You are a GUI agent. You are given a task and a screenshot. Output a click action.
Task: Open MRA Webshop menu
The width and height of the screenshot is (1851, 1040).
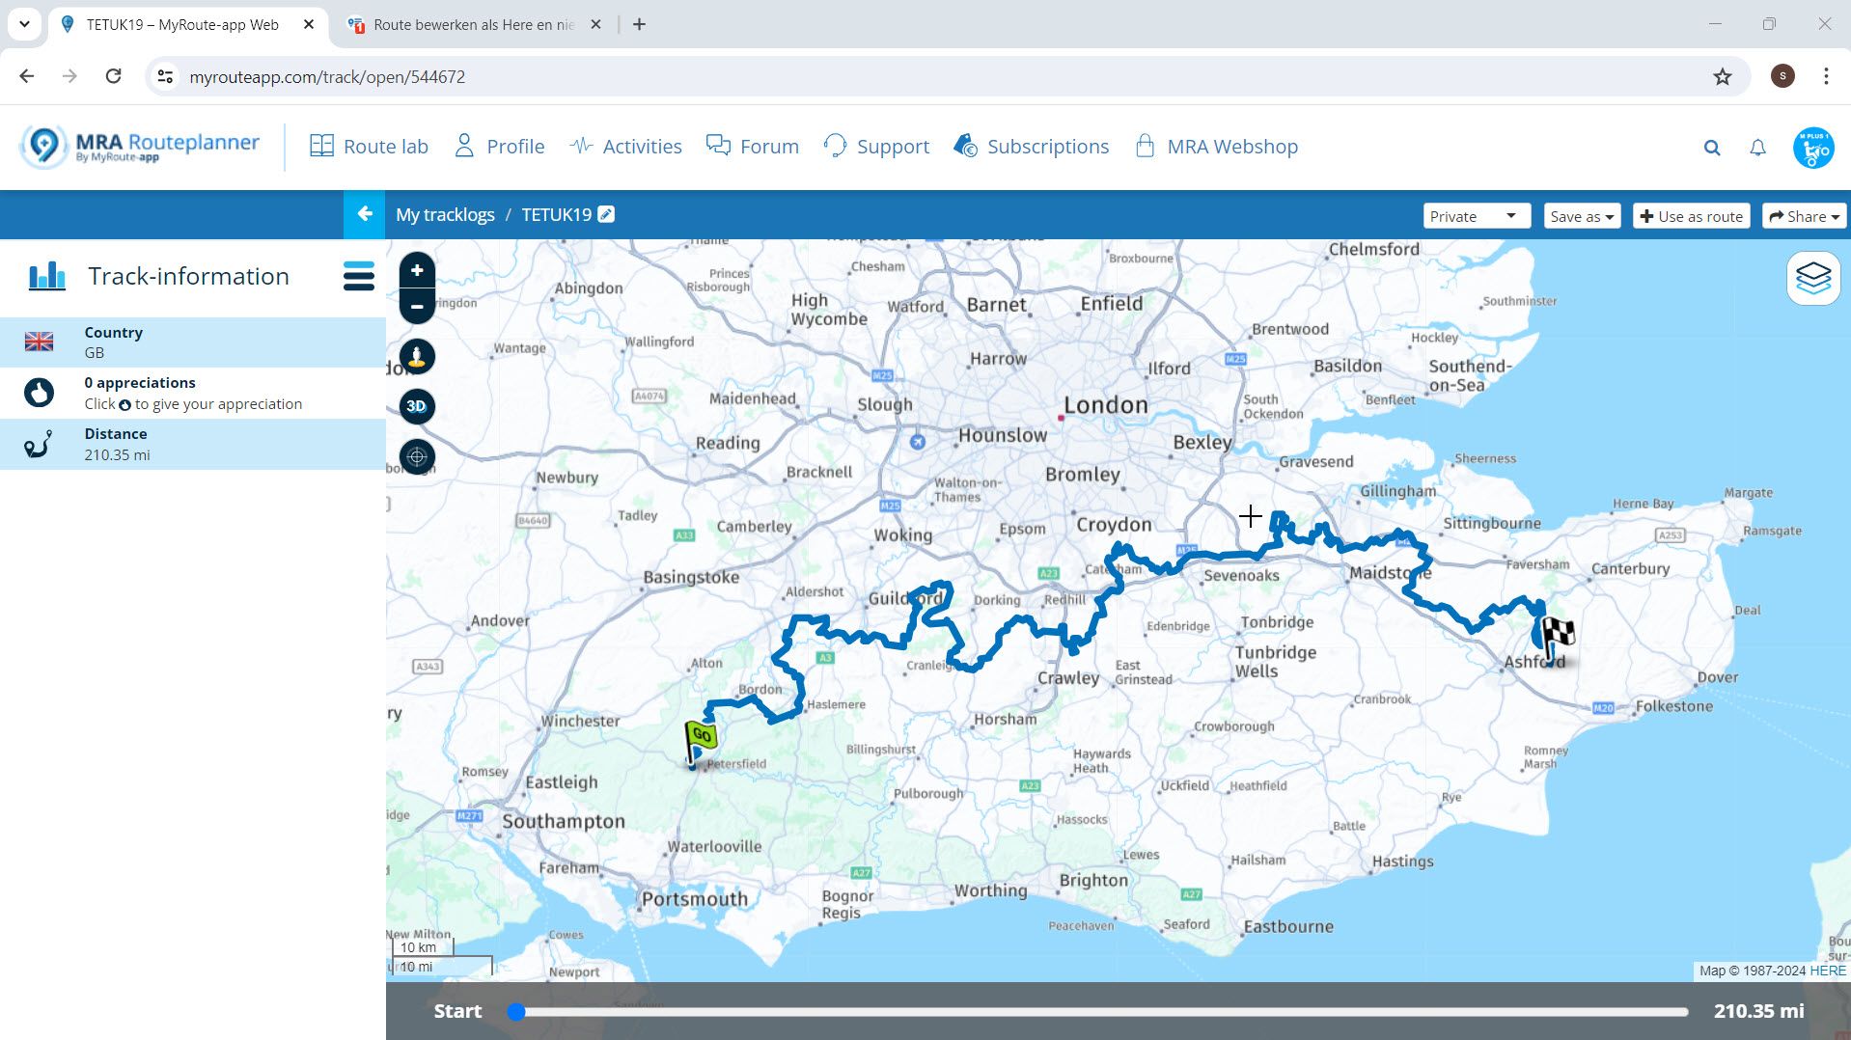(x=1216, y=147)
